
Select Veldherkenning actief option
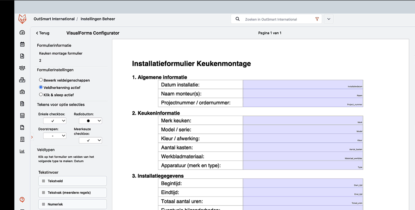pos(41,87)
